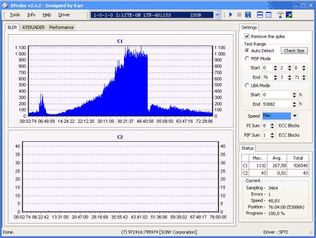
Task: Click the C1 Total cell showing 926540
Action: [298, 166]
